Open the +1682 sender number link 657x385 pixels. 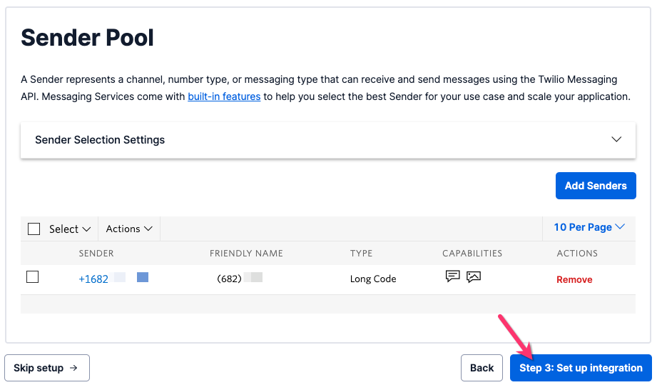[93, 279]
